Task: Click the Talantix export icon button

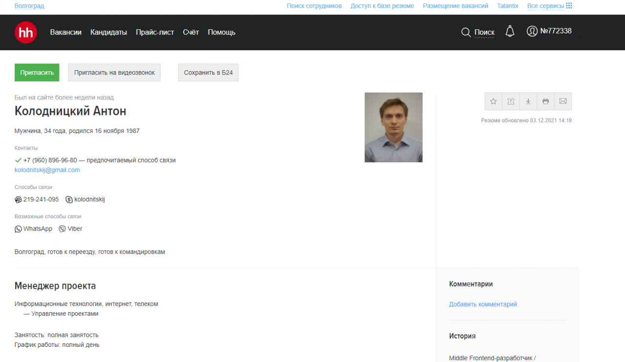Action: click(511, 101)
